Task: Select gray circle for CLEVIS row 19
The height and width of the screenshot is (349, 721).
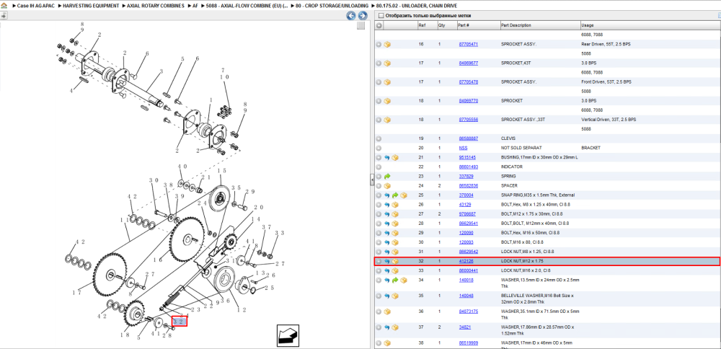Action: (x=379, y=139)
